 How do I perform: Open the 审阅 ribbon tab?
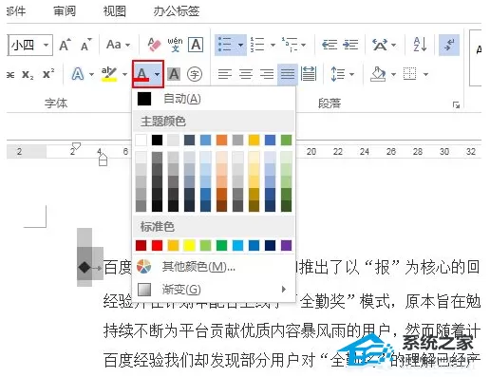(65, 10)
